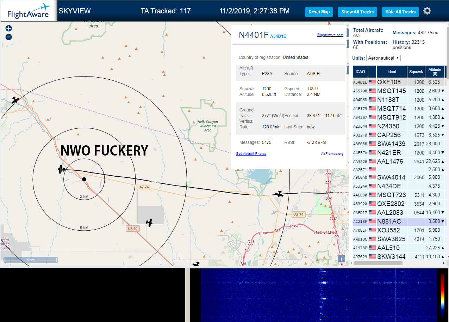
Task: Open the settings gear icon
Action: [x=427, y=11]
